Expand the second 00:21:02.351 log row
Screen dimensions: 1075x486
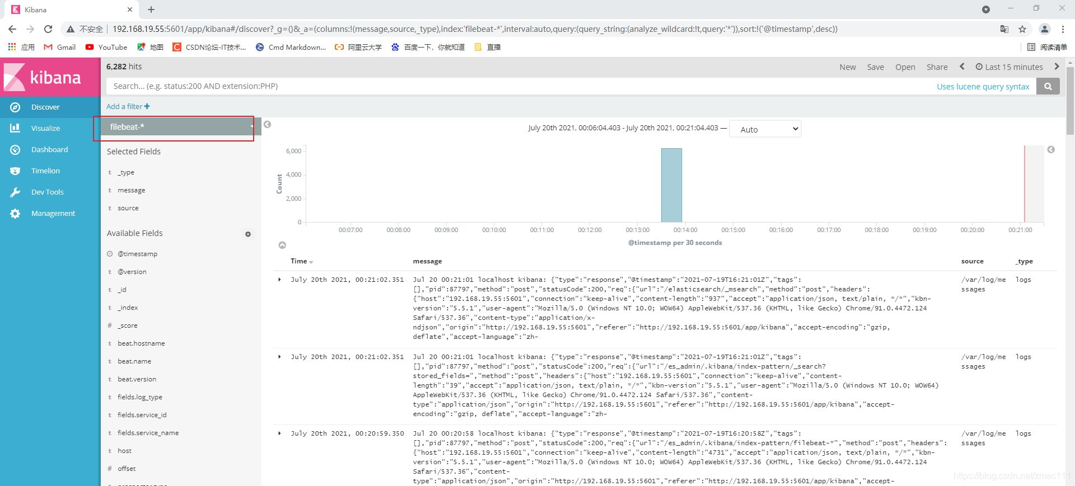[x=279, y=357]
